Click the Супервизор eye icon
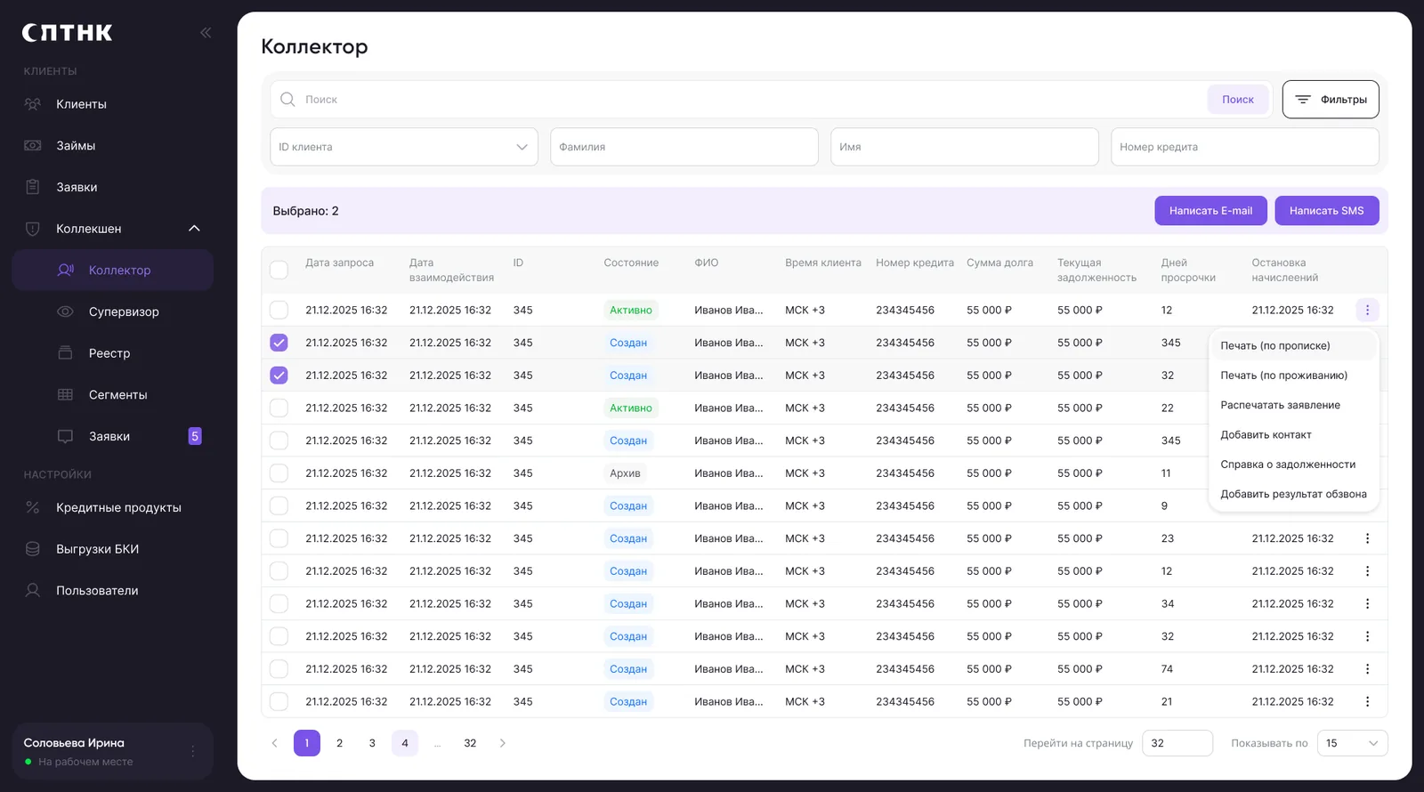The width and height of the screenshot is (1424, 792). point(65,311)
